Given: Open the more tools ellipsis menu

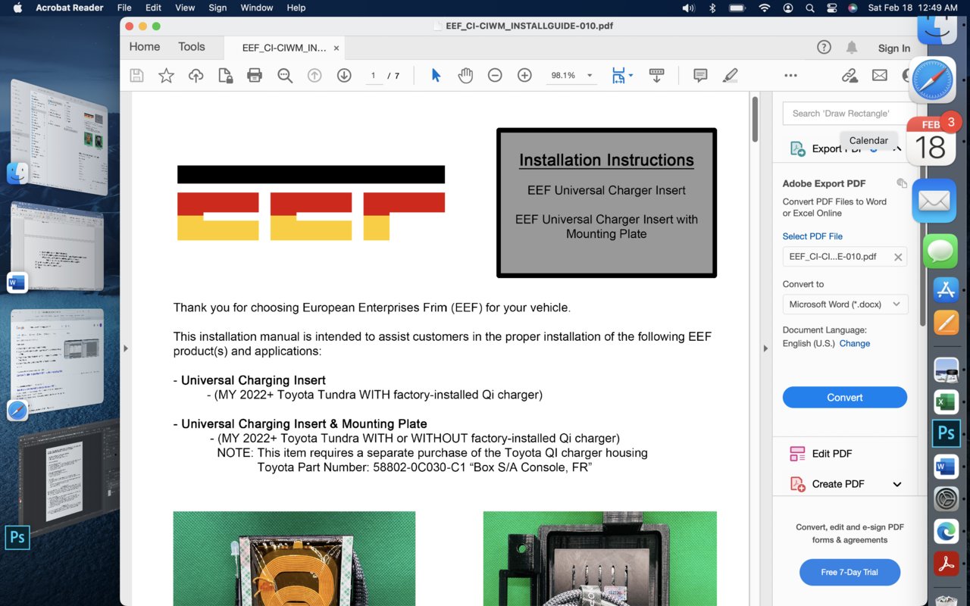Looking at the screenshot, I should click(x=790, y=75).
